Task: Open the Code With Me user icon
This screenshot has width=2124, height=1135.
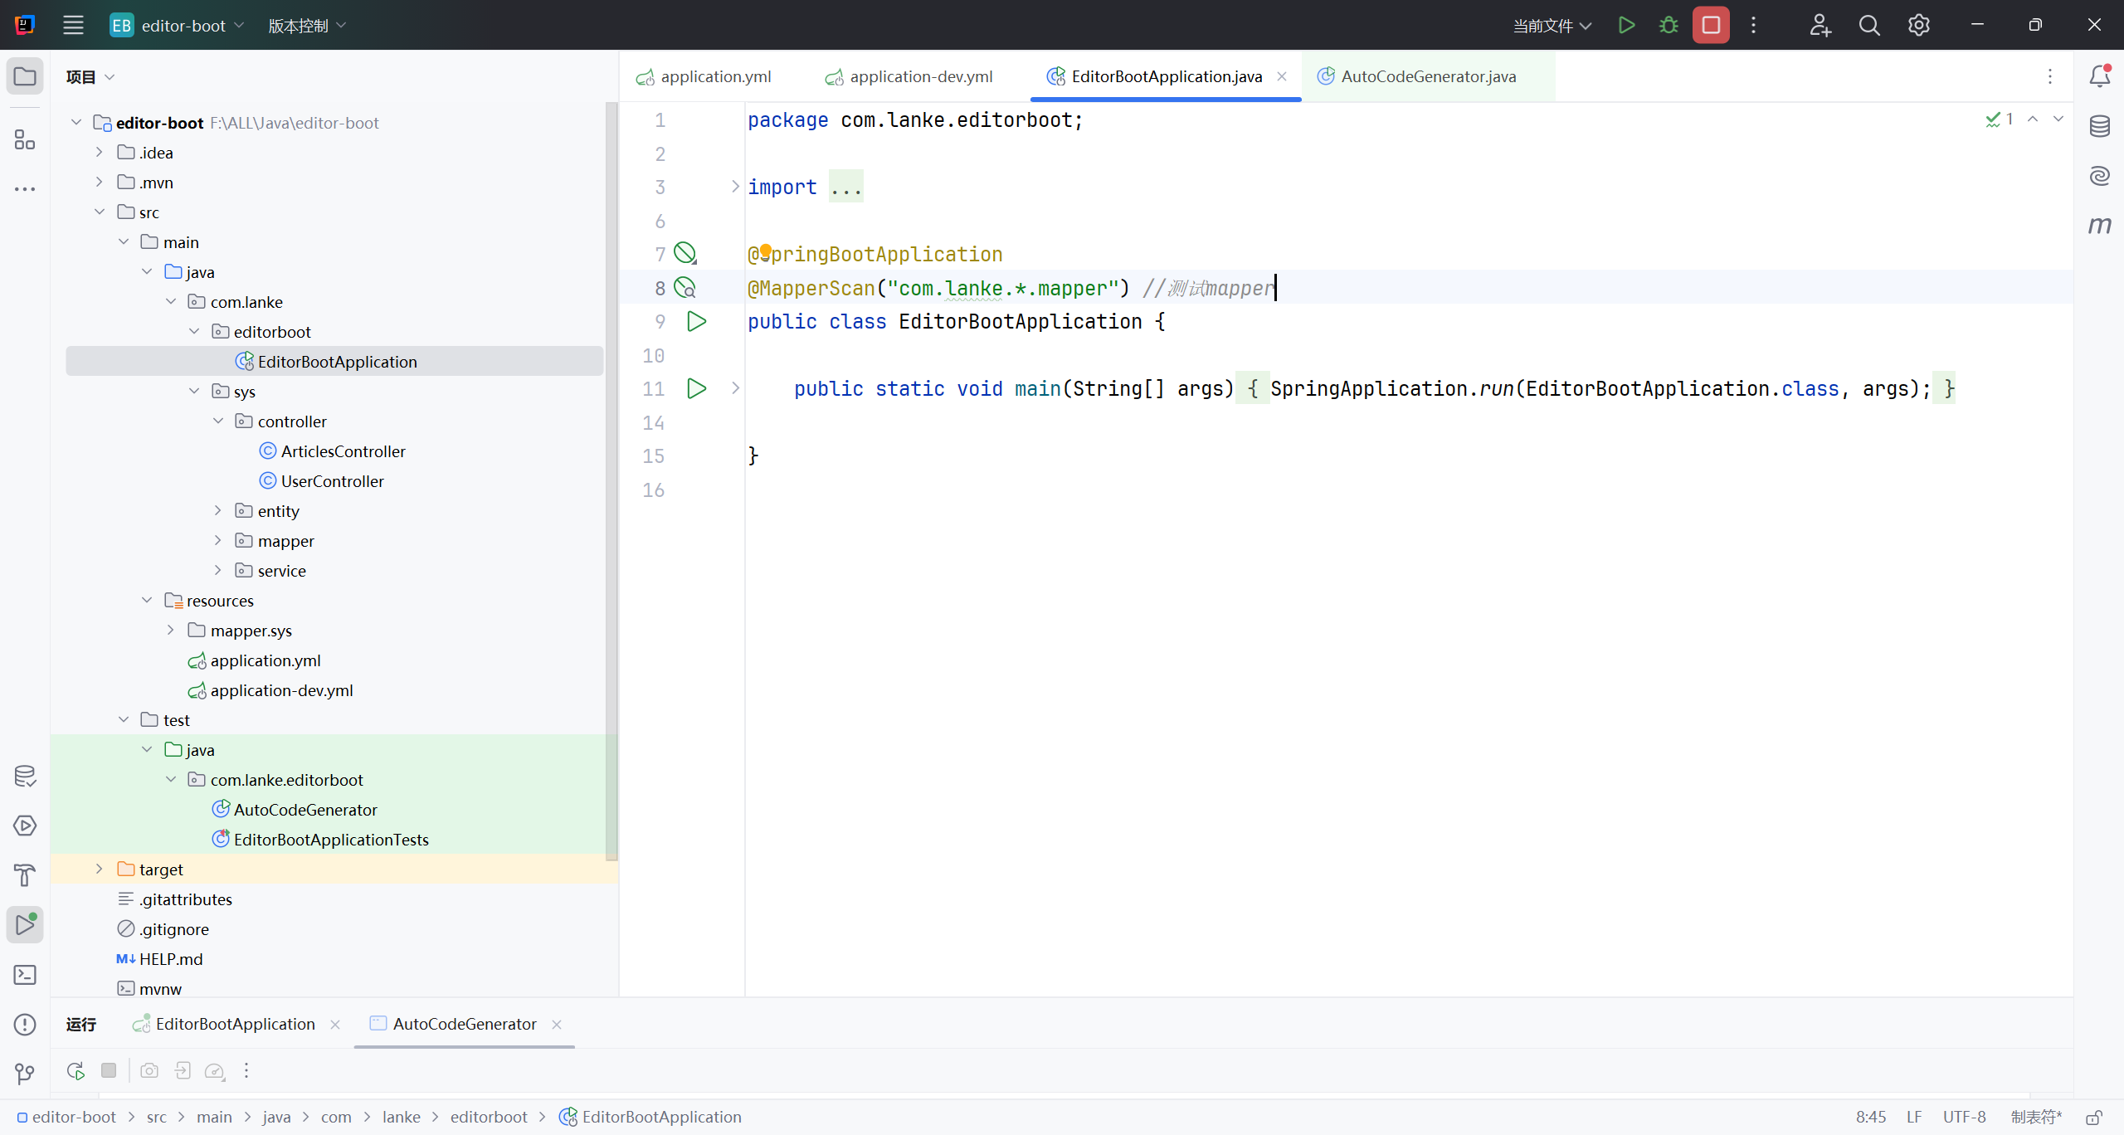Action: click(1820, 25)
